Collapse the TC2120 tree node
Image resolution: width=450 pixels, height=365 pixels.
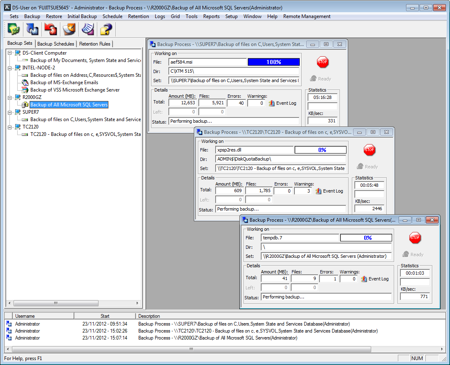tap(9, 127)
